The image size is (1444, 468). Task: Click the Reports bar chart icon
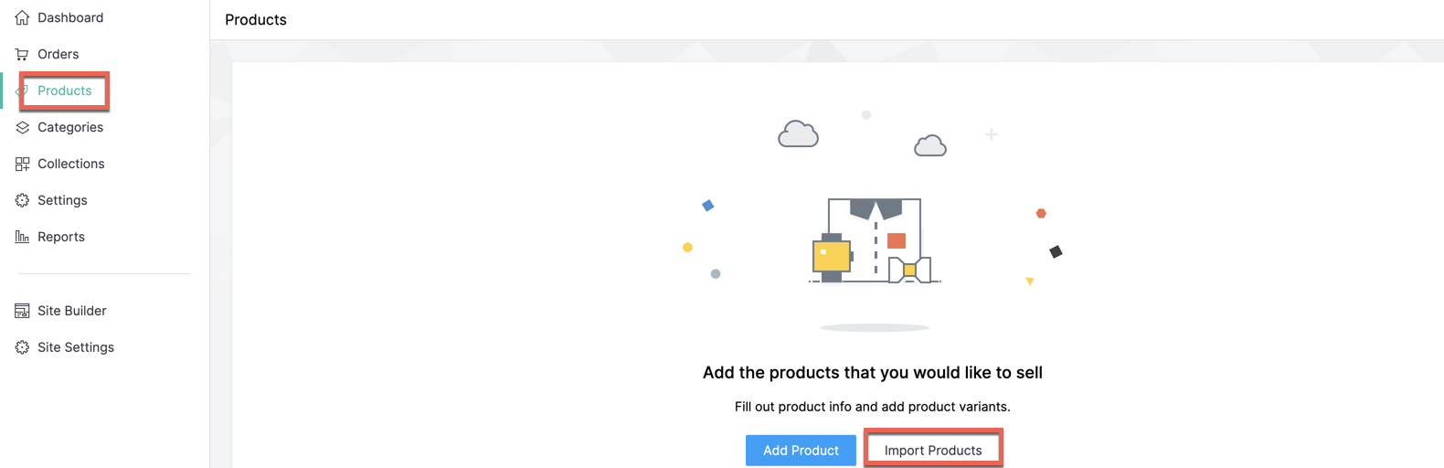coord(22,237)
